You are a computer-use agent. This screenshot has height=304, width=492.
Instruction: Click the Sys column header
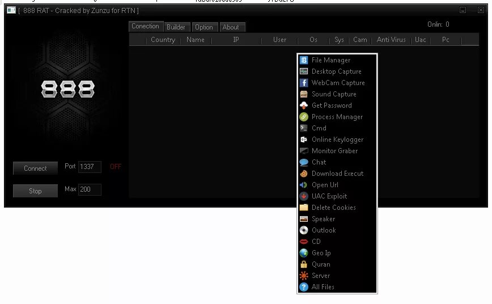coord(339,40)
